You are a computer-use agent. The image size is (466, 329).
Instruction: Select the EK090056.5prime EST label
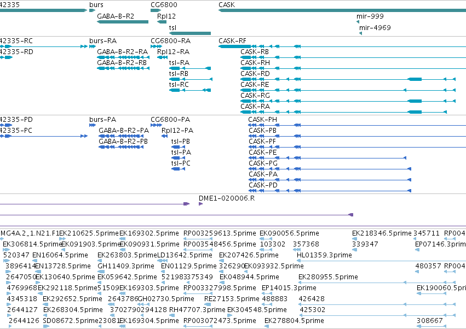pyautogui.click(x=290, y=233)
